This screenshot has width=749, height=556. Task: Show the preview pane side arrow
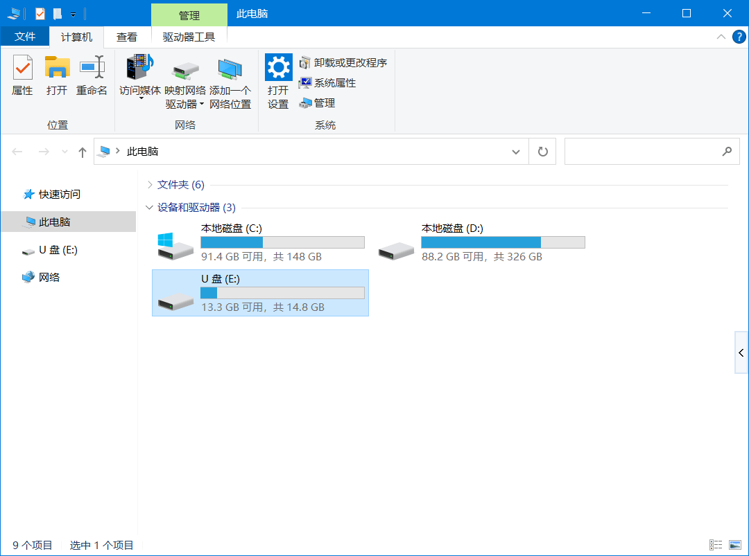(x=741, y=353)
